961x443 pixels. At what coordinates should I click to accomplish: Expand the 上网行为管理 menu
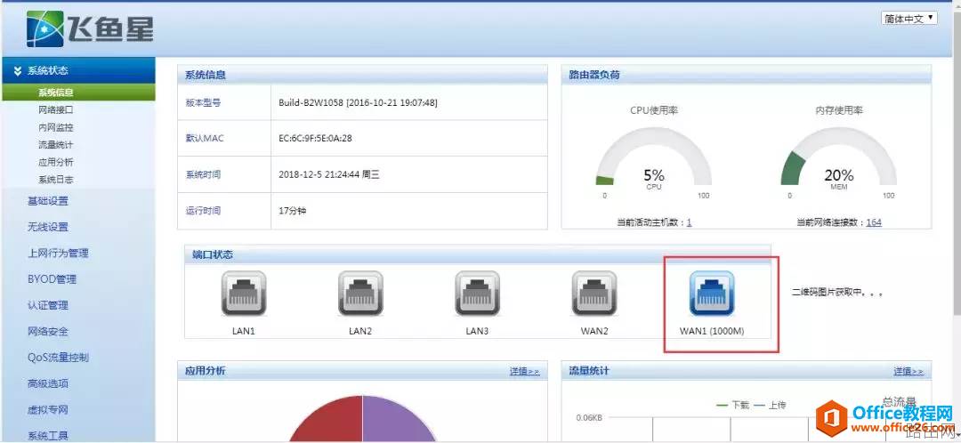point(58,253)
